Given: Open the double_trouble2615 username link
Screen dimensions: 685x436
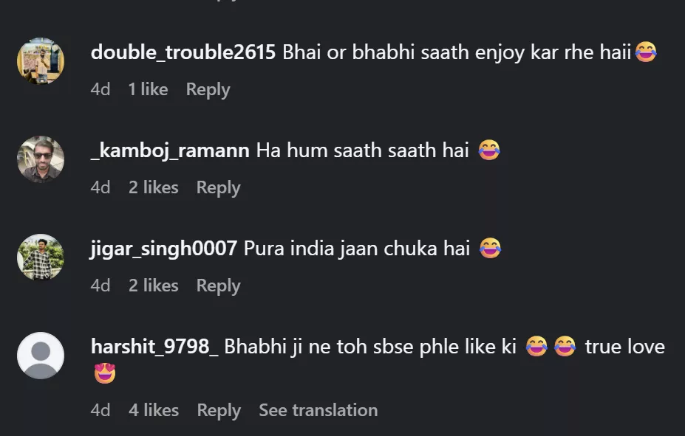Looking at the screenshot, I should [x=183, y=52].
